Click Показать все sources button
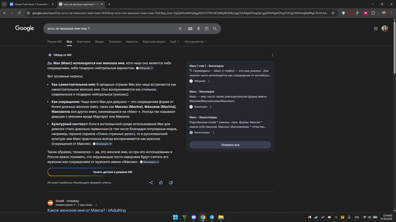Image resolution: width=396 pixels, height=222 pixels. tap(230, 145)
